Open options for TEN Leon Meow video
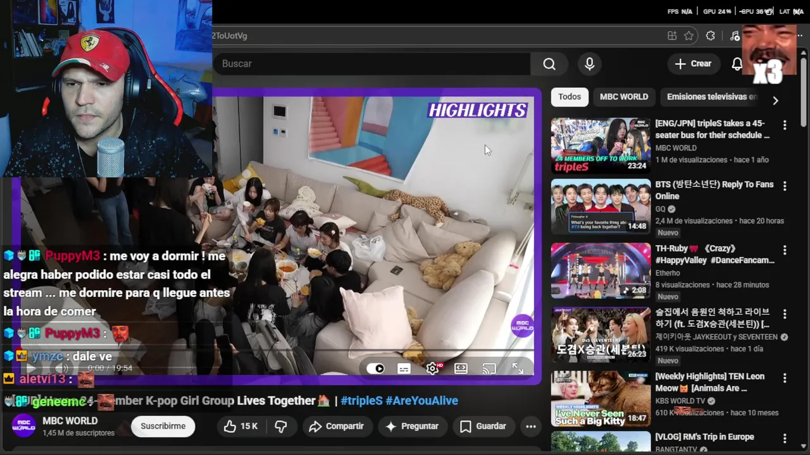This screenshot has height=455, width=810. 785,379
